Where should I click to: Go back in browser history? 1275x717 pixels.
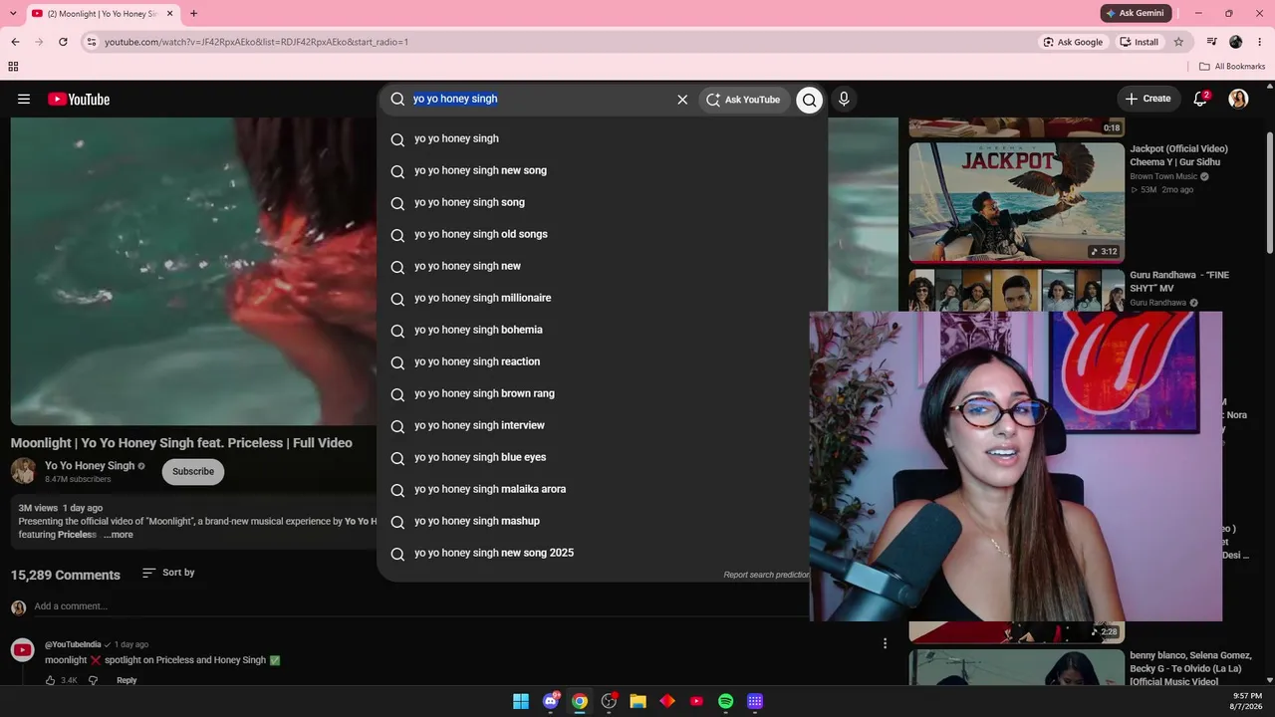[x=15, y=42]
